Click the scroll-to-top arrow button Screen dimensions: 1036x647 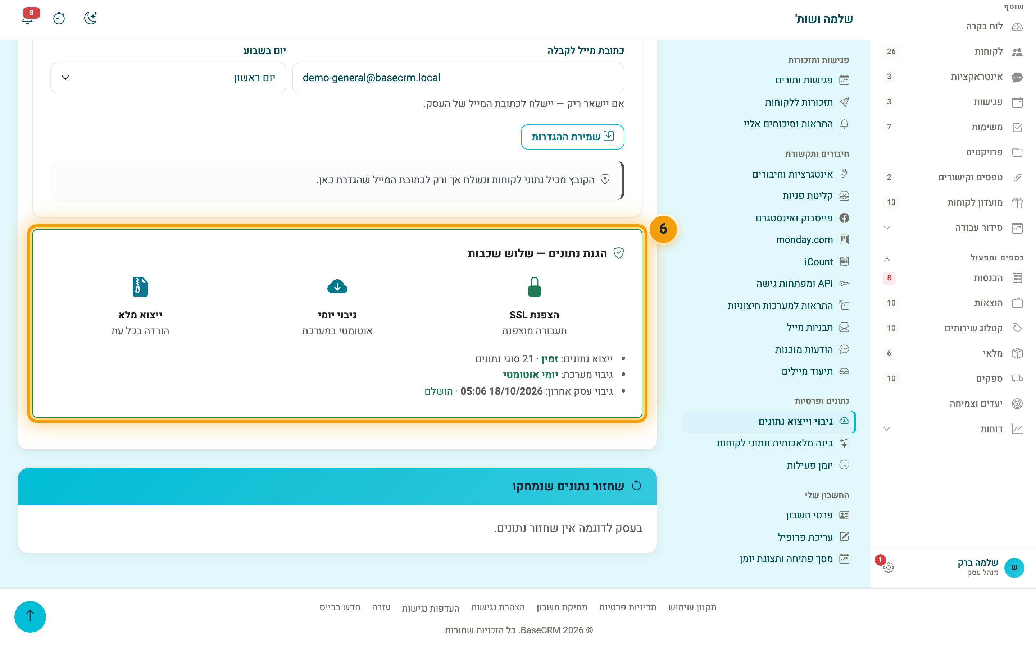tap(30, 616)
